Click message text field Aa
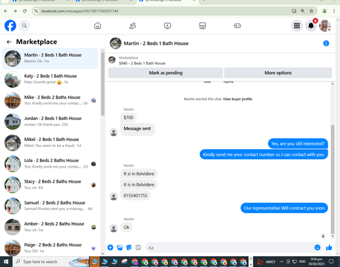 (x=229, y=247)
